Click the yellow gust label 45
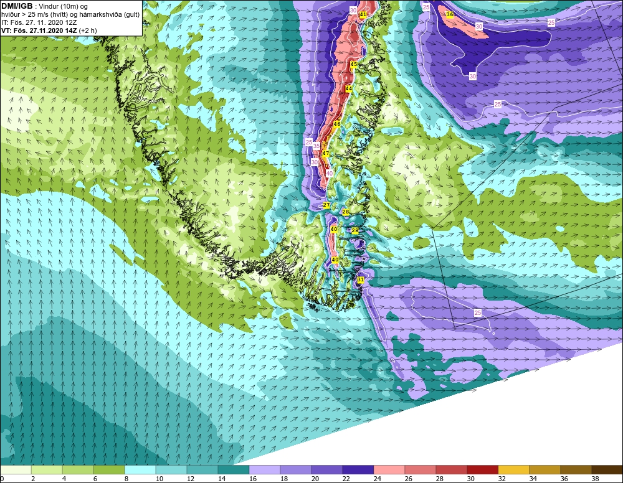 pos(354,64)
